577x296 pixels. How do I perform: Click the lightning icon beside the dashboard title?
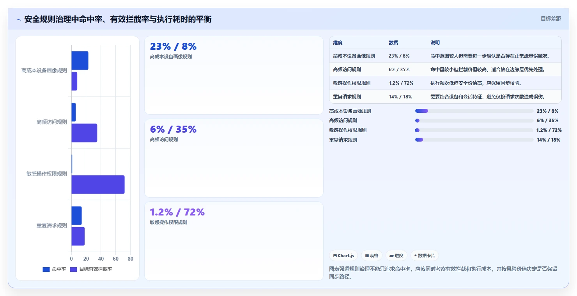[18, 19]
